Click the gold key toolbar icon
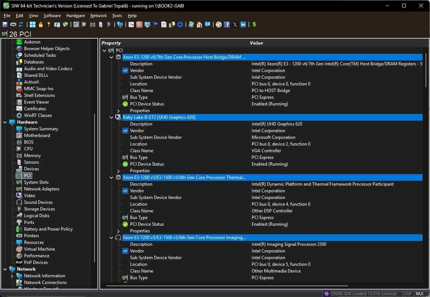The height and width of the screenshot is (297, 430). click(x=49, y=25)
